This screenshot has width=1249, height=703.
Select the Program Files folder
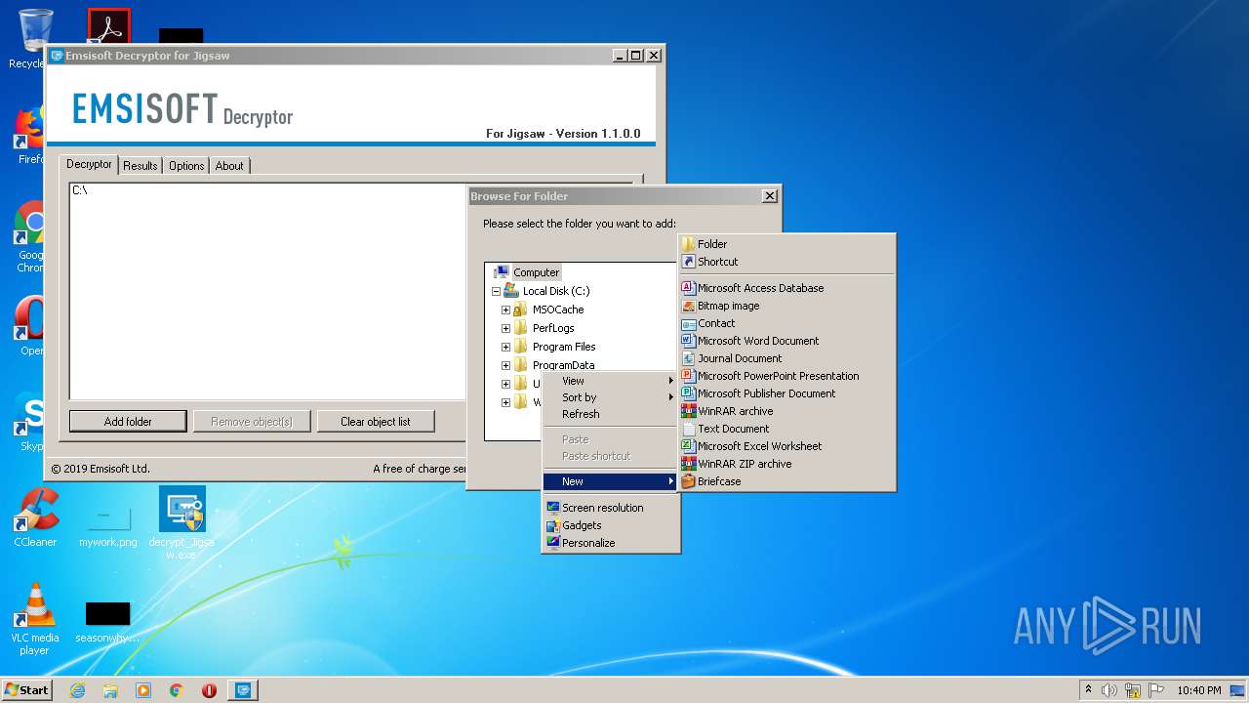[x=564, y=347]
